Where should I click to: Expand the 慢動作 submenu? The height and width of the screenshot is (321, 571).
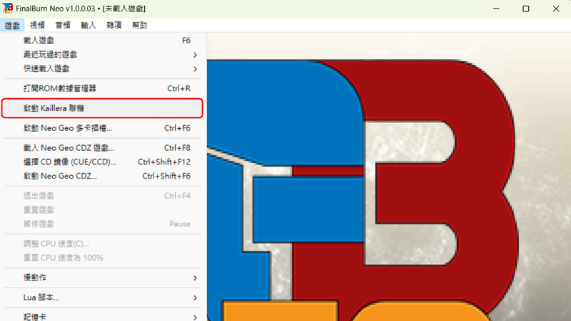[x=103, y=278]
